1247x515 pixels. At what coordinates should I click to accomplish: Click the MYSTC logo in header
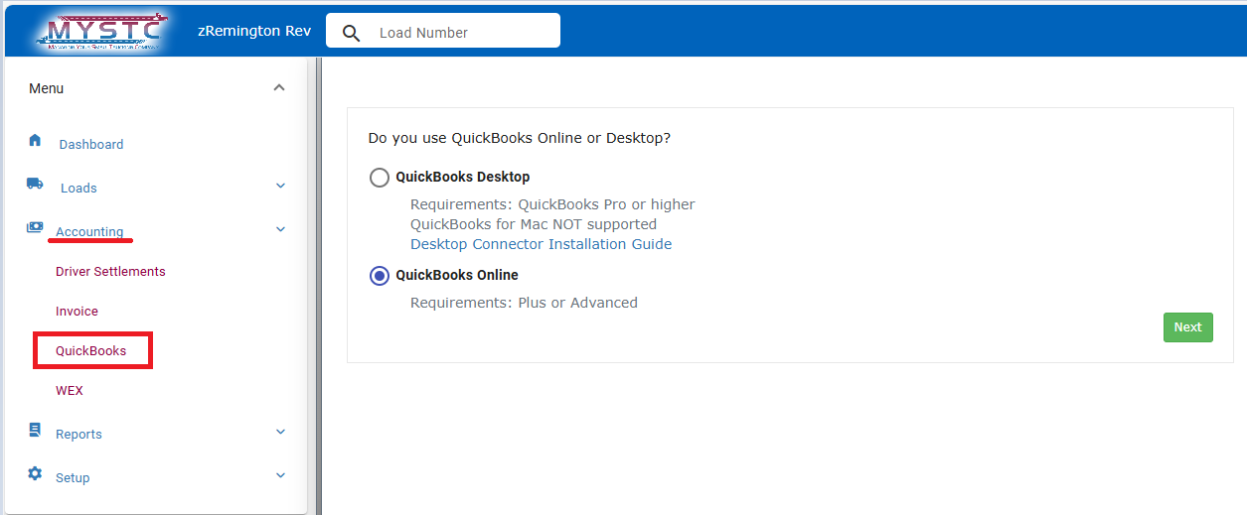click(101, 32)
